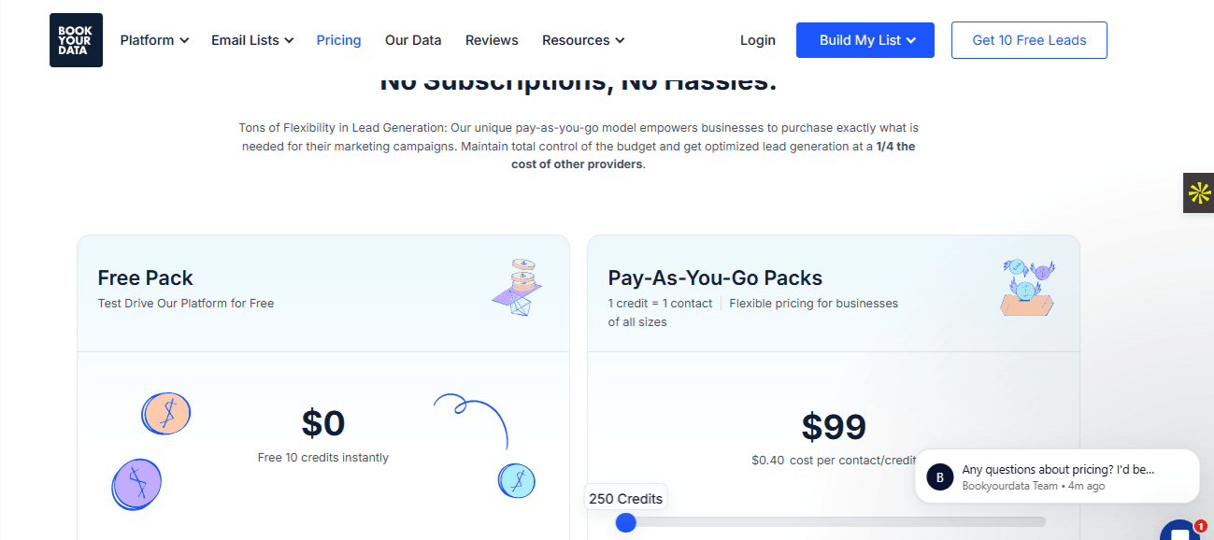This screenshot has width=1214, height=540.
Task: Click the purple dollar coin graphic
Action: 136,484
